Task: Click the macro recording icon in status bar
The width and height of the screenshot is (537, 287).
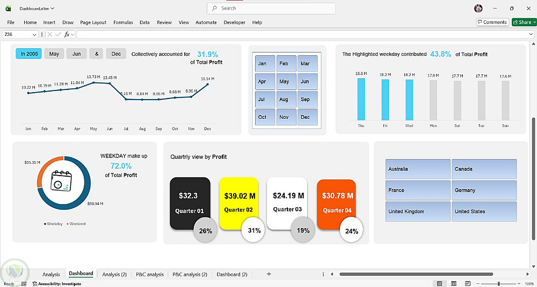Action: pos(24,284)
